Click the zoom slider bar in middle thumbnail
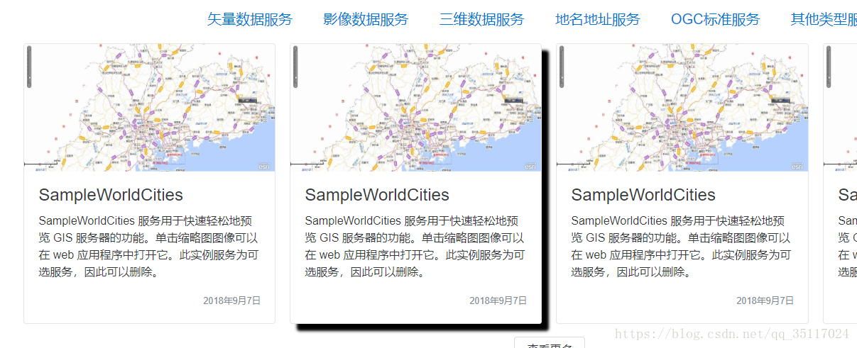857x348 pixels. 295,67
